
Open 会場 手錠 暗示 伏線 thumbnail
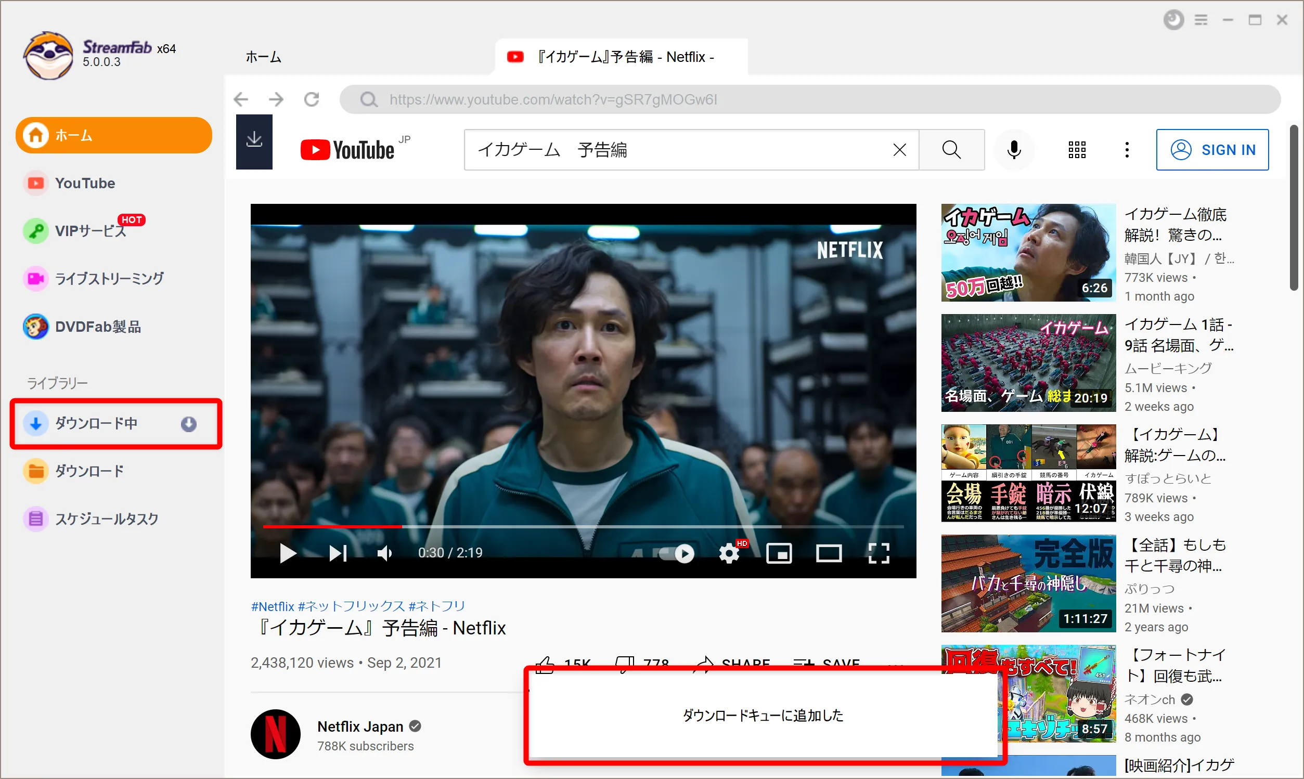[x=1028, y=473]
